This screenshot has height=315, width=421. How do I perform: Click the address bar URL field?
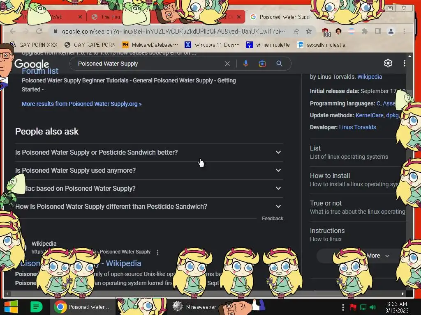coord(174,31)
